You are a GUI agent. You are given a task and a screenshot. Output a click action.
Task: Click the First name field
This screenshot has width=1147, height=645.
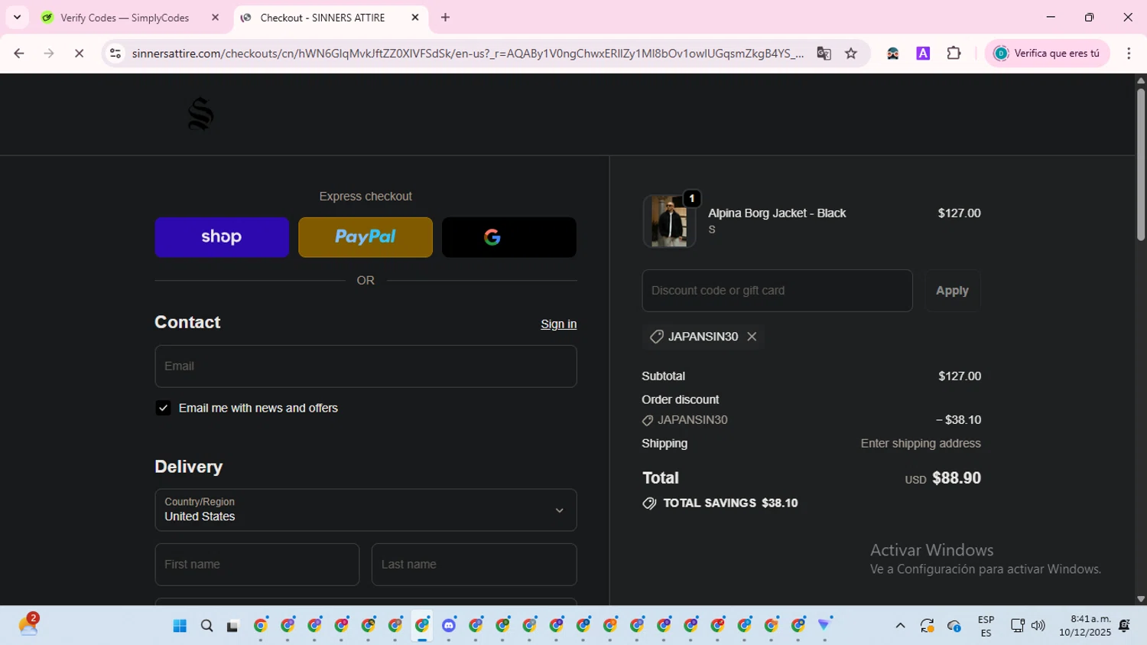click(x=257, y=565)
